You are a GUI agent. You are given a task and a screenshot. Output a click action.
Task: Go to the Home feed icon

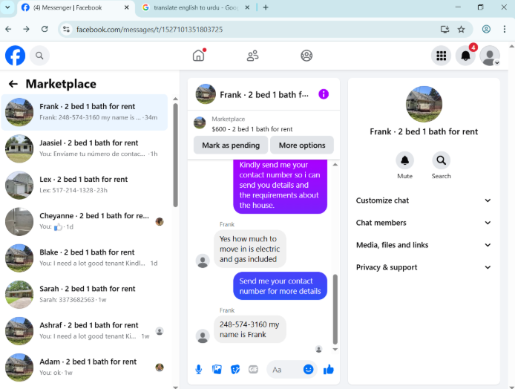(198, 56)
